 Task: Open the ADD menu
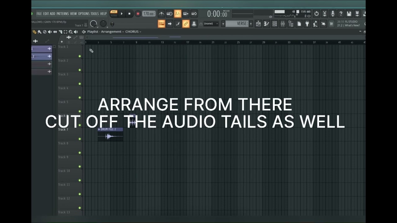pos(53,14)
